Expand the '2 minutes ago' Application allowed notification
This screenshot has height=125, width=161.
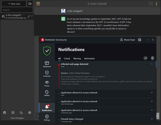point(152,110)
